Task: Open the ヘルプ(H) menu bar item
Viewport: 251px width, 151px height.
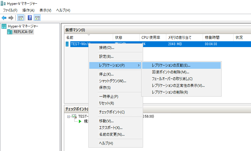Action: 63,10
